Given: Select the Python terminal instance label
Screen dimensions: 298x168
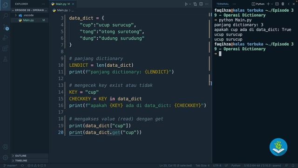Looking at the screenshot, I should pos(258,4).
